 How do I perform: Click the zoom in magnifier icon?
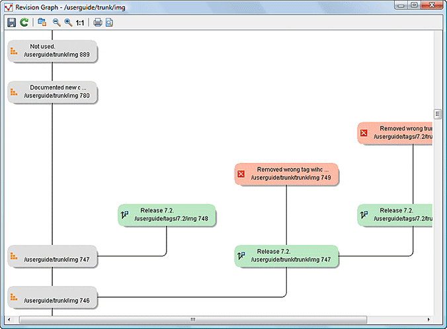click(67, 23)
